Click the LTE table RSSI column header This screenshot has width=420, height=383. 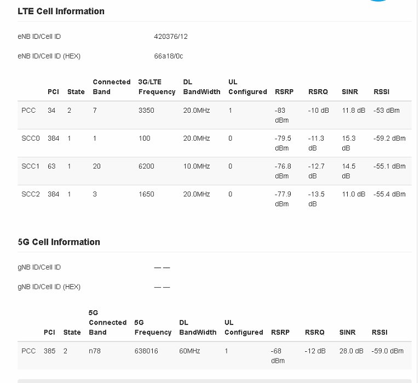click(381, 92)
